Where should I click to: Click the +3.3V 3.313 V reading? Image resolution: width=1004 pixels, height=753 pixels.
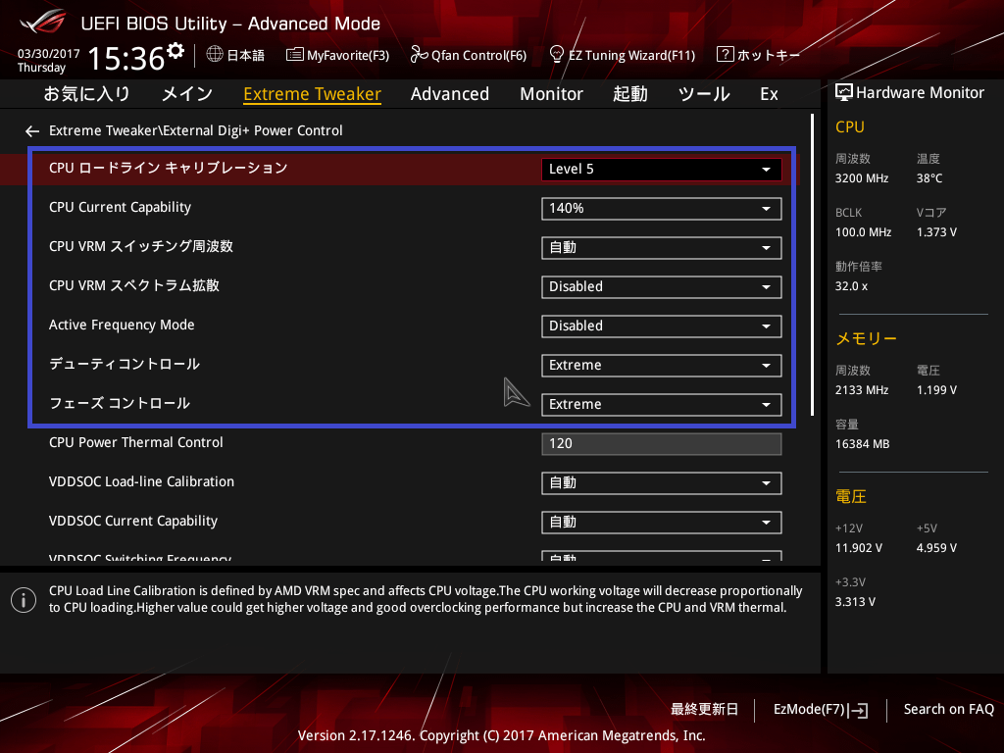coord(855,602)
